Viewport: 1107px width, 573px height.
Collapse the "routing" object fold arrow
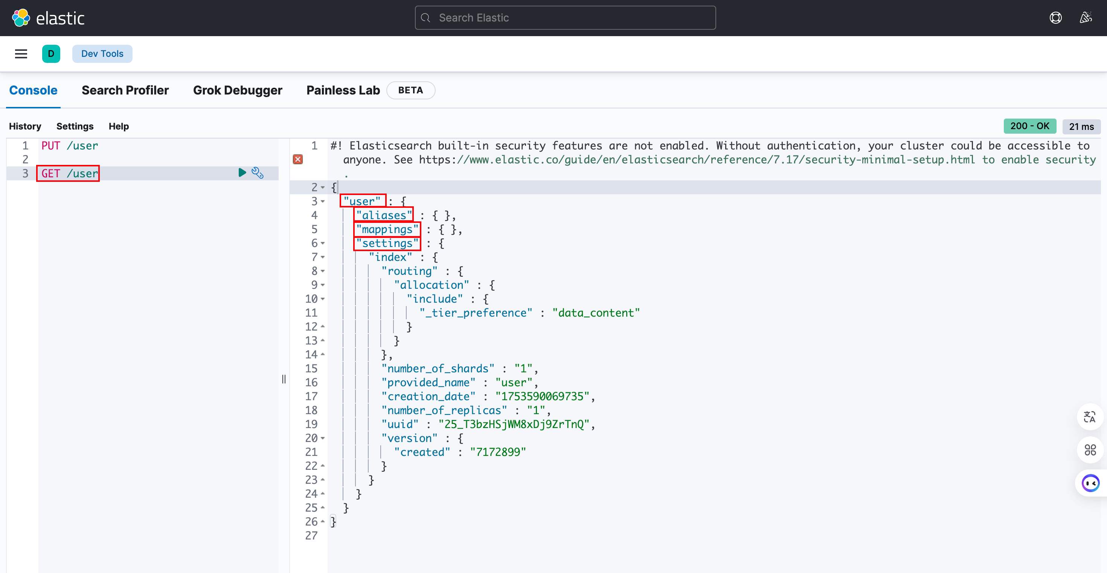pyautogui.click(x=323, y=271)
